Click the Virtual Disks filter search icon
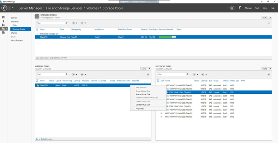This screenshot has width=278, height=143. 66,74
